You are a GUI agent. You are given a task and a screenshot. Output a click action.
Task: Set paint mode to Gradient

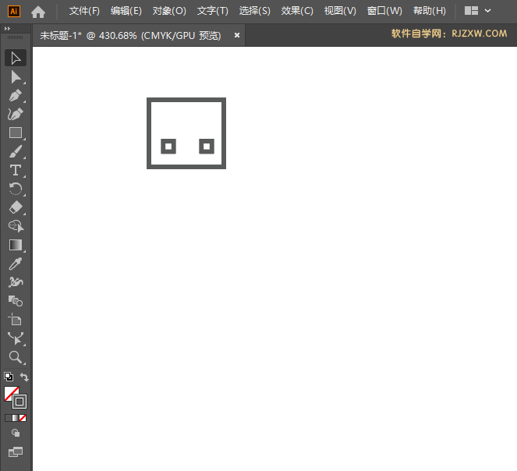[16, 418]
